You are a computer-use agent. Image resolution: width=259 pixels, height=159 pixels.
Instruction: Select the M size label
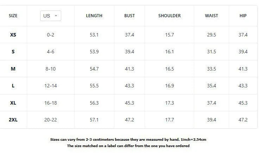click(13, 69)
